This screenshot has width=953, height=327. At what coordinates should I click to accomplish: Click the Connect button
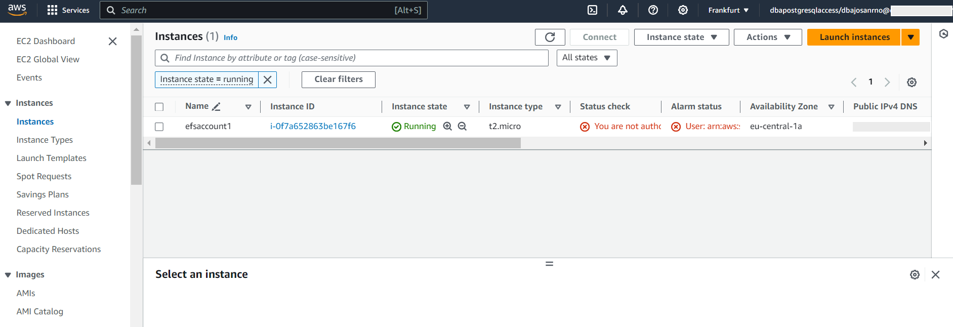[x=599, y=37]
